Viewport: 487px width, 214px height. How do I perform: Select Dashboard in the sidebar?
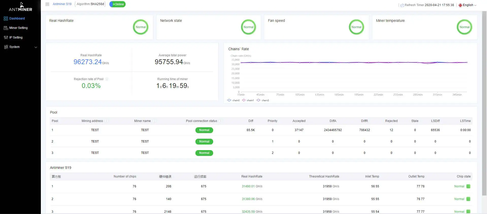17,19
